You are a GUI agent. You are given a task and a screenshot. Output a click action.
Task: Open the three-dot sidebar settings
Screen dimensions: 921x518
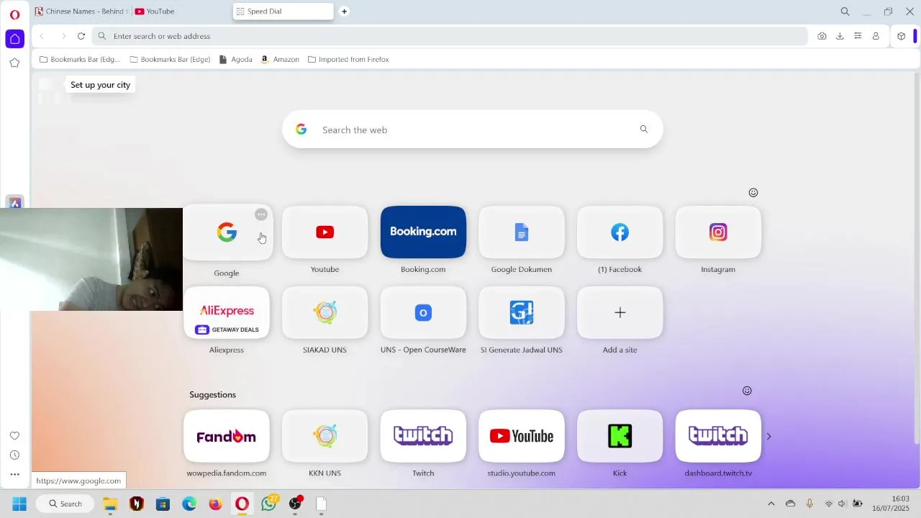(14, 474)
